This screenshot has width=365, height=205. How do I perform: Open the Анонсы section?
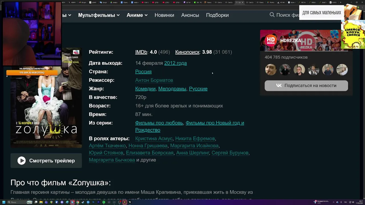(x=190, y=15)
